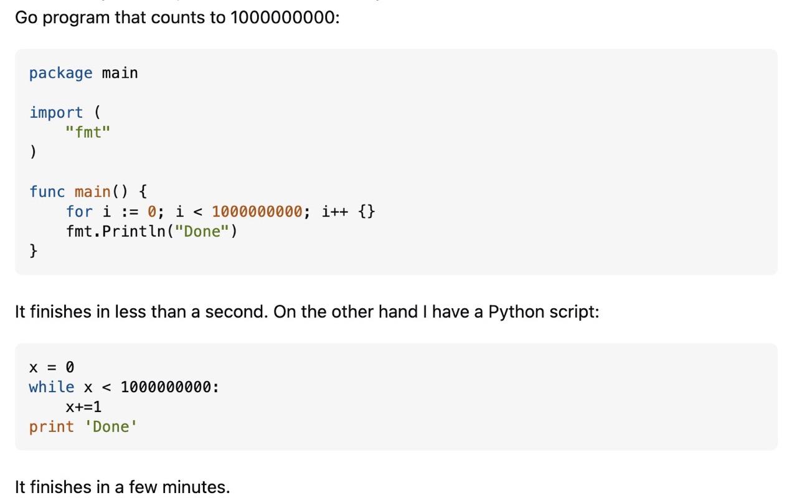Click the main() function name
The height and width of the screenshot is (503, 797).
coord(92,192)
